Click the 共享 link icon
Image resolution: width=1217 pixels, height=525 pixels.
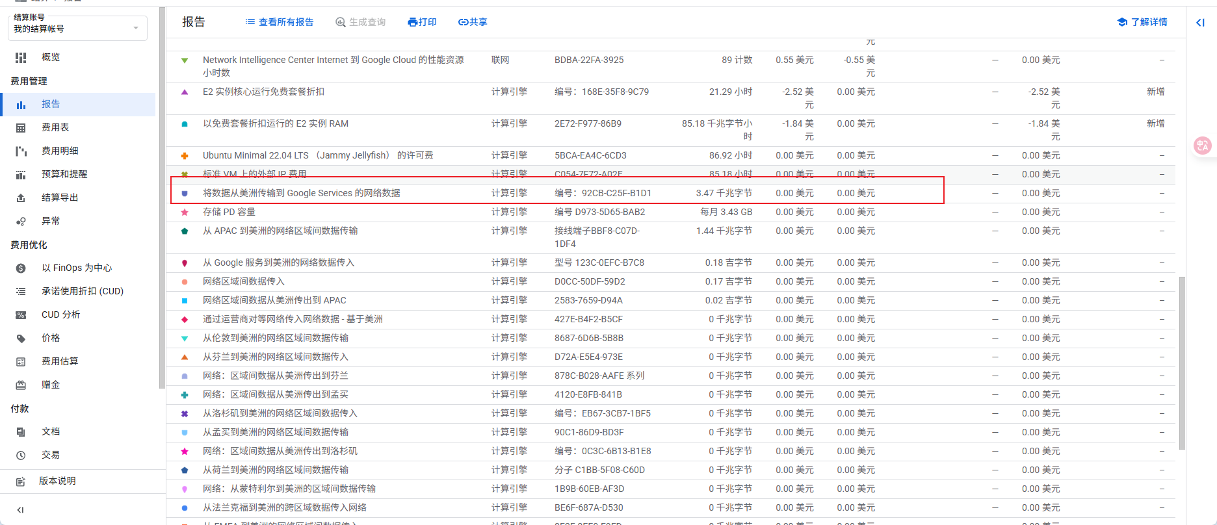[x=463, y=22]
